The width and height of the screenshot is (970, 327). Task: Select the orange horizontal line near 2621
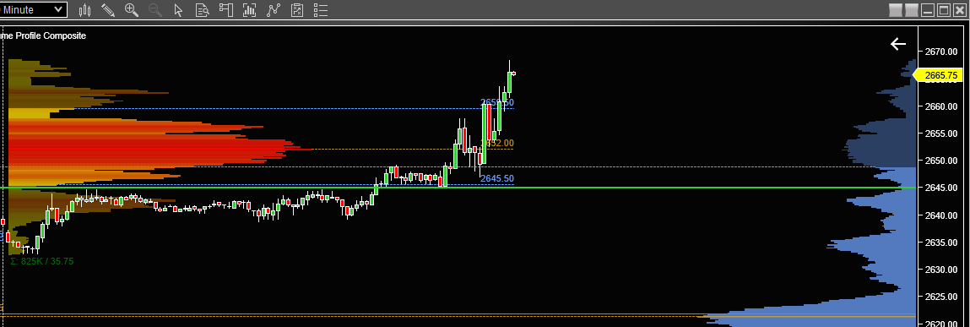click(458, 315)
